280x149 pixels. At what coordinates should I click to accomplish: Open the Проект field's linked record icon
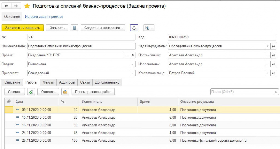133,55
